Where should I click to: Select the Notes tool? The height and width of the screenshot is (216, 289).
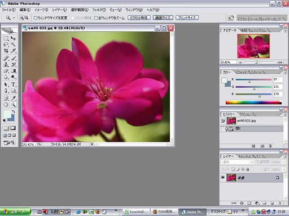6,98
